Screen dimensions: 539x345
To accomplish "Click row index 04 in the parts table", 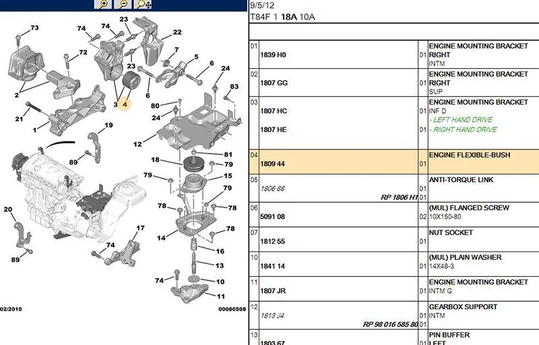I will [254, 155].
